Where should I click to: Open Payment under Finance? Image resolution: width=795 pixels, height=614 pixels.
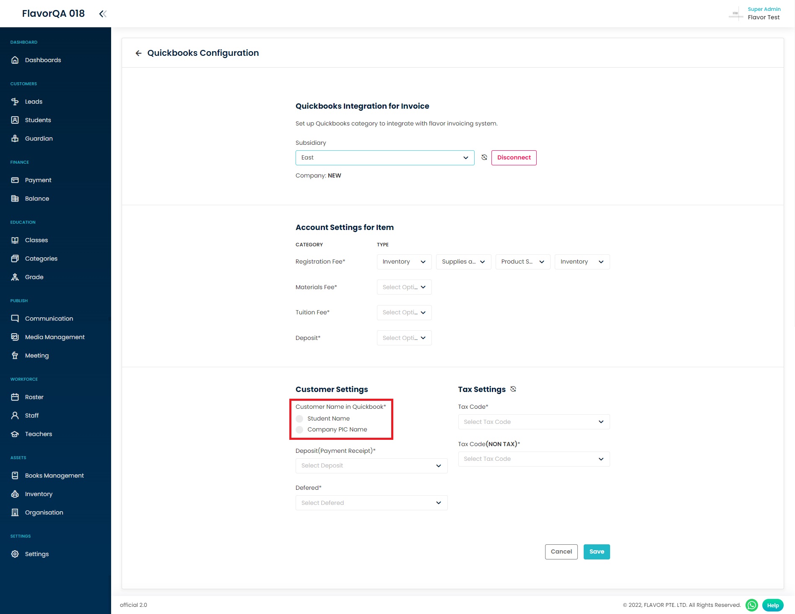[x=38, y=180]
